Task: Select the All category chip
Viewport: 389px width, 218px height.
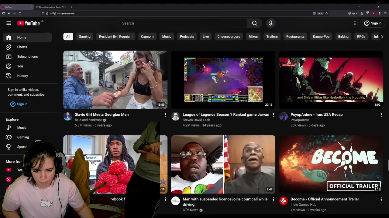Action: coord(68,37)
